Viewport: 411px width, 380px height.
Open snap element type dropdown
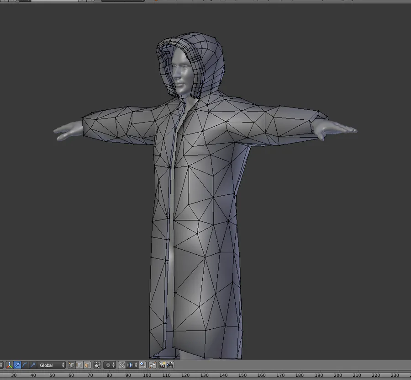click(x=132, y=365)
